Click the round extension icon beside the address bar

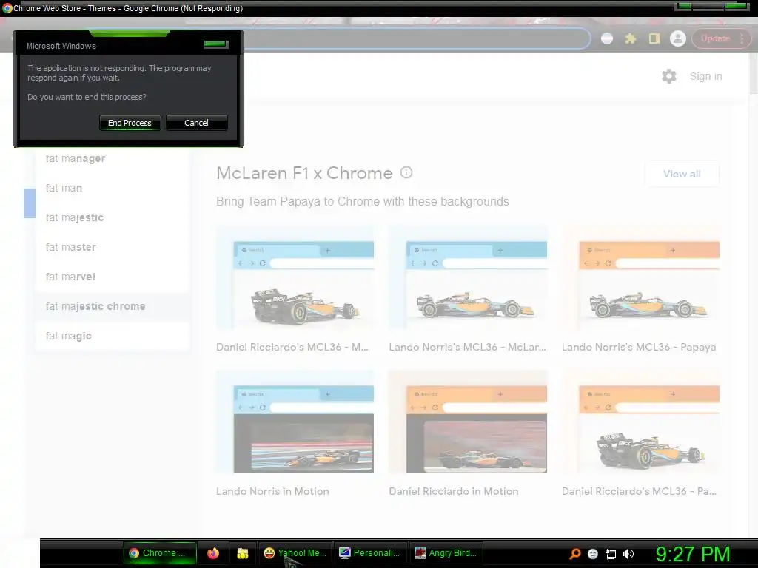click(x=607, y=38)
